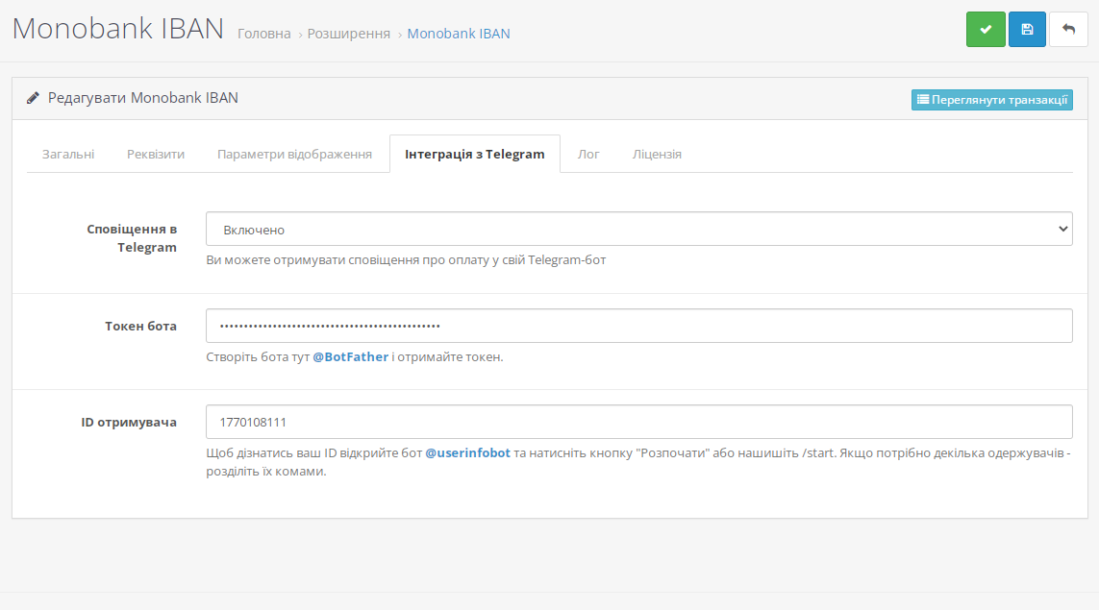
Task: Click the large Monobank IBAN page title
Action: pyautogui.click(x=117, y=29)
